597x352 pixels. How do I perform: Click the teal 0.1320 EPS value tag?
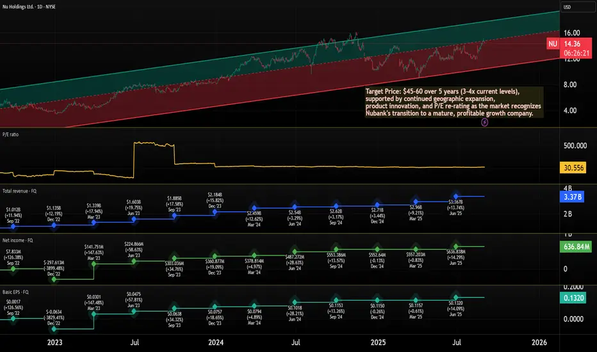[x=573, y=298]
